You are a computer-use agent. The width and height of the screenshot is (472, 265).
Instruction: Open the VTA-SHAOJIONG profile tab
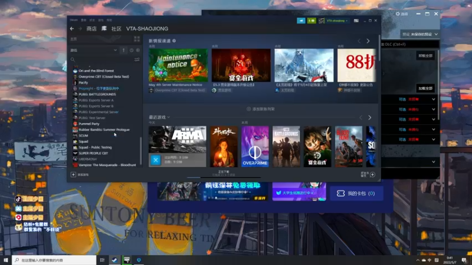point(147,28)
